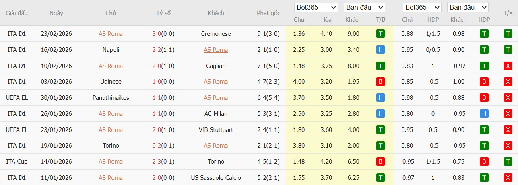Click blue H handicap badge in AC Milan row
Screen dimensions: 518x185
pyautogui.click(x=484, y=114)
